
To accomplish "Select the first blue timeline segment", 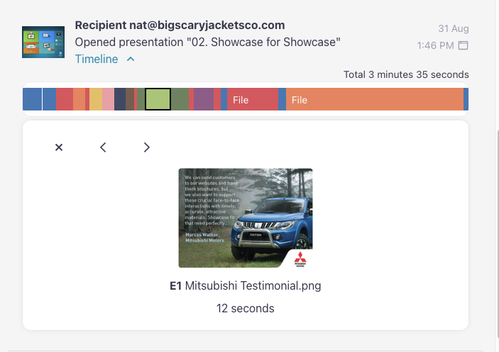I will [x=32, y=99].
